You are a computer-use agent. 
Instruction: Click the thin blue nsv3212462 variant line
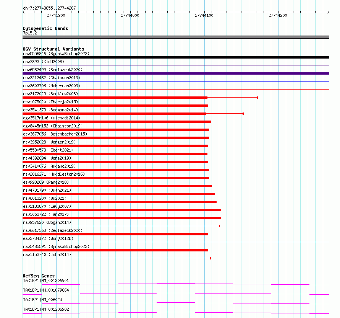click(x=176, y=82)
